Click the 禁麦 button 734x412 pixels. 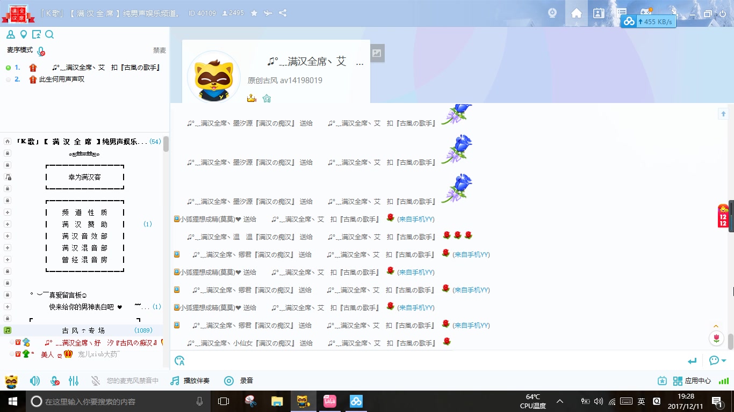tap(159, 50)
